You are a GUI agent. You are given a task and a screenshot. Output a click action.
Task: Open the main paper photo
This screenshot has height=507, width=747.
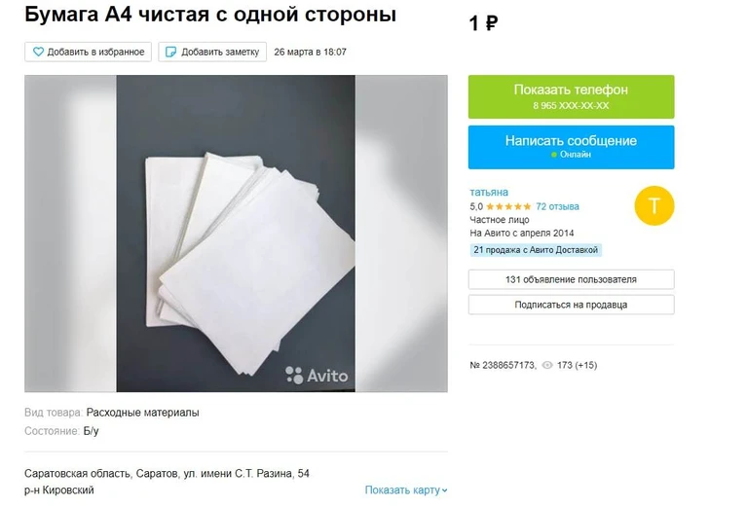[236, 234]
